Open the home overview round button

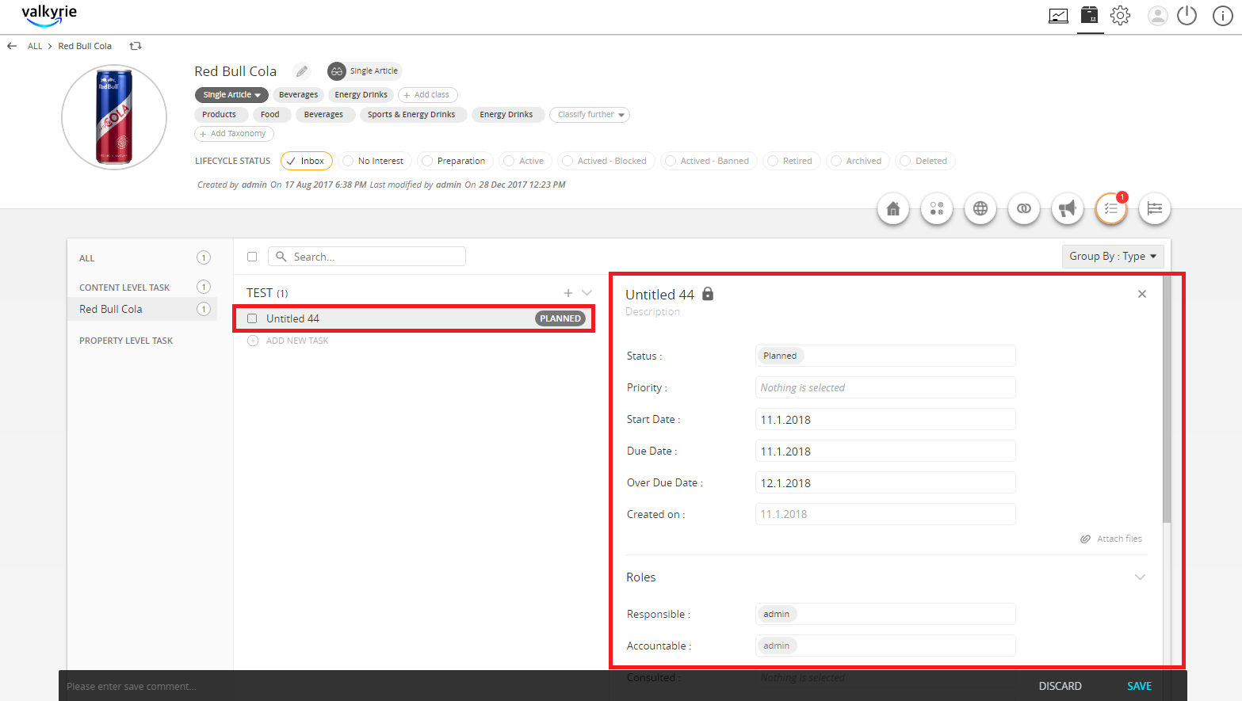tap(893, 208)
